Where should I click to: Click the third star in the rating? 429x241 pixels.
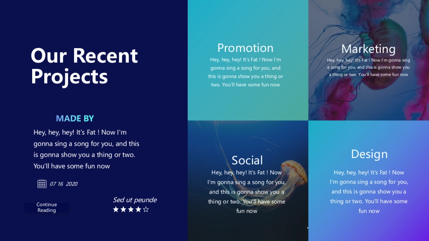point(131,209)
